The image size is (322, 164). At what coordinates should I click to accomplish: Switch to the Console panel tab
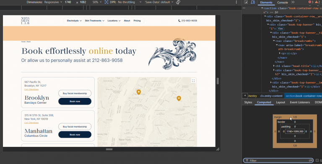coord(283,3)
